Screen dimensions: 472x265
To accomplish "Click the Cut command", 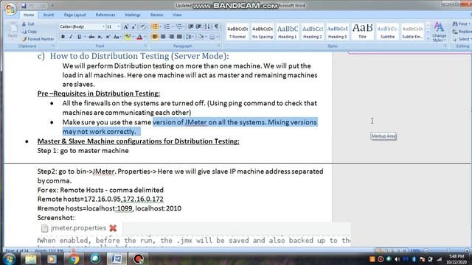I will [28, 24].
